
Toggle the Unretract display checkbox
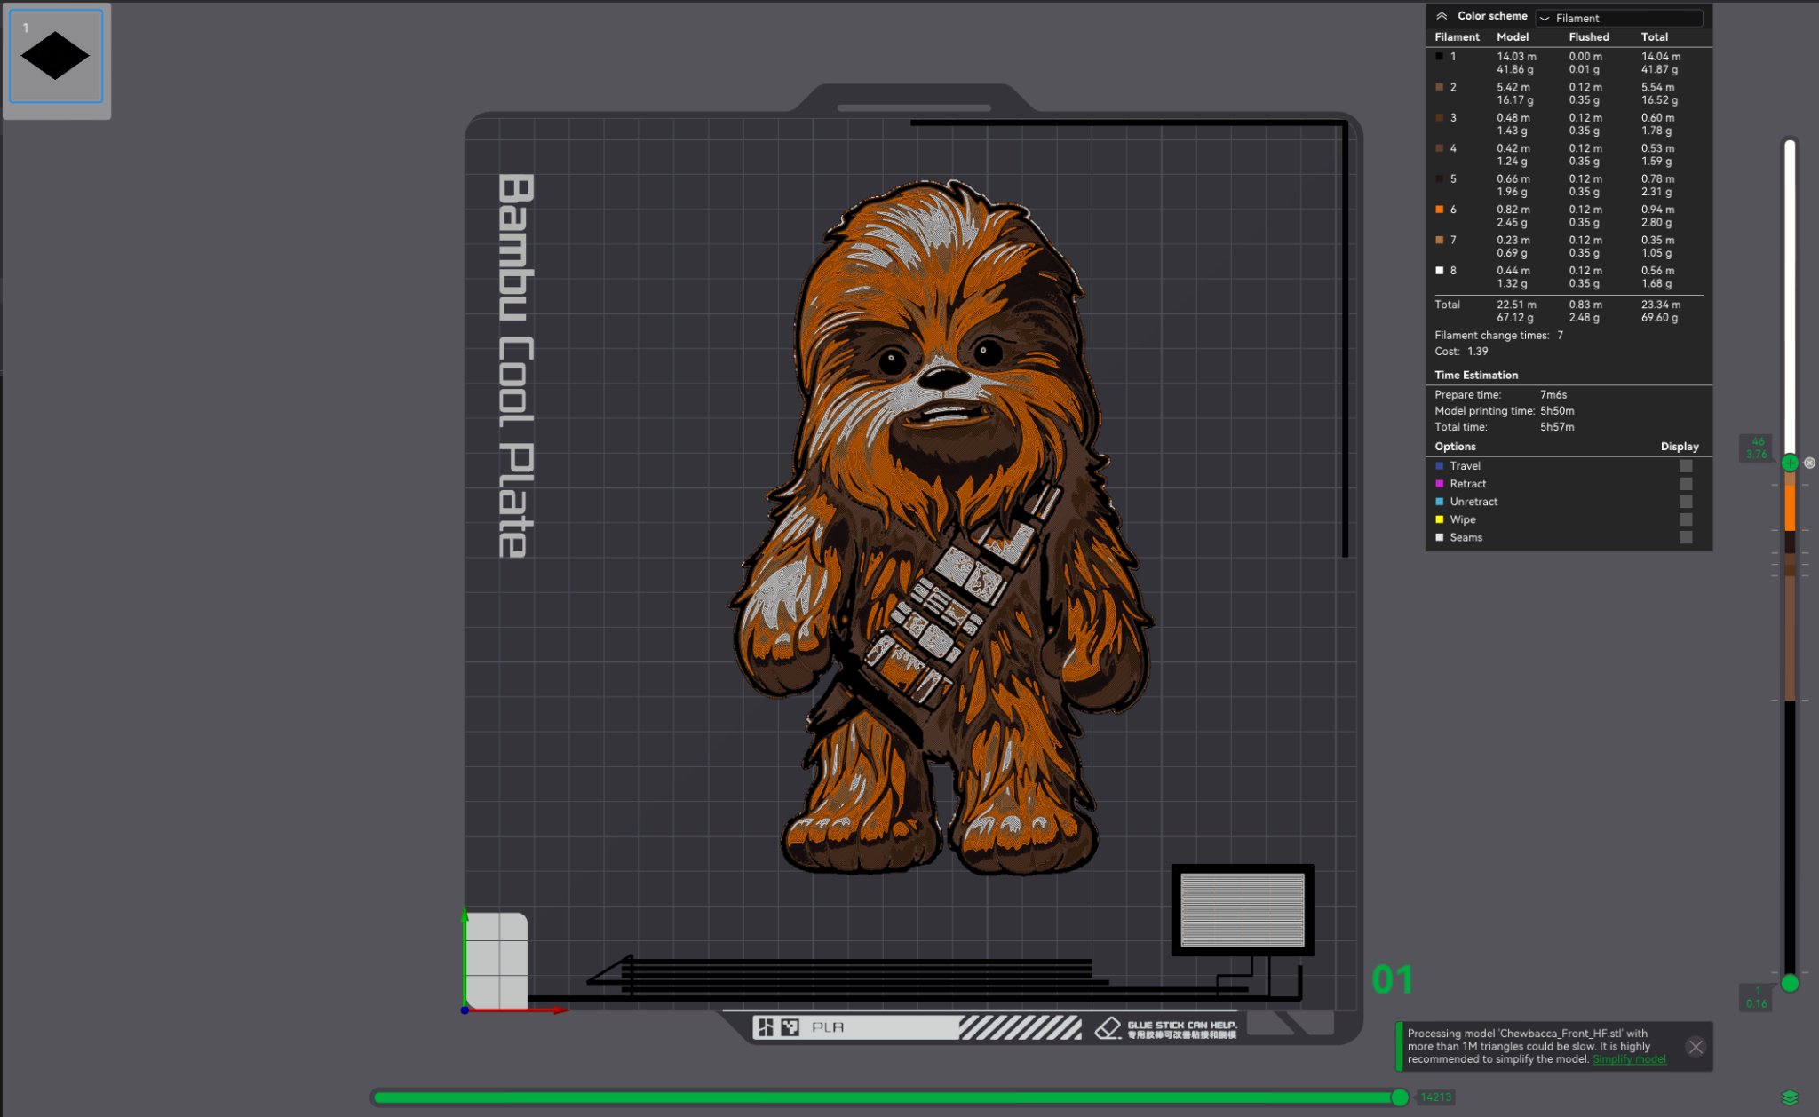click(1686, 501)
